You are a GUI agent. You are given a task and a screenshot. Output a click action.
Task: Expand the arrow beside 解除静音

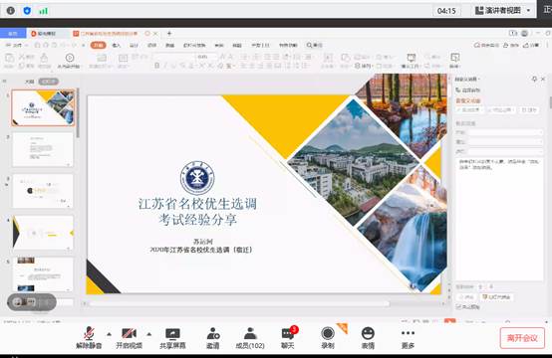110,334
